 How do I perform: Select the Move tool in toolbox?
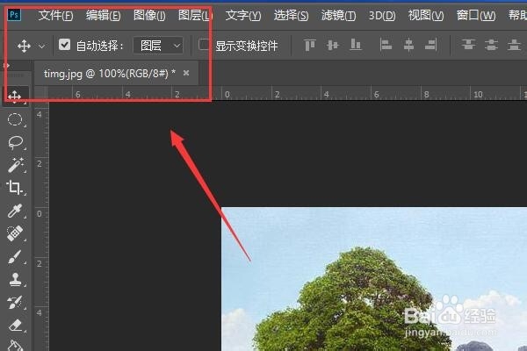(15, 97)
